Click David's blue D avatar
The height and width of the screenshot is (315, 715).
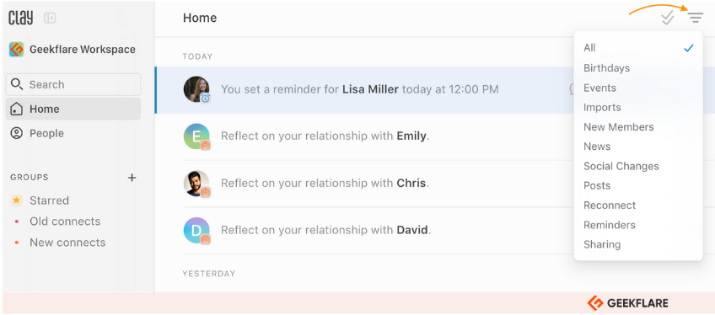tap(196, 230)
